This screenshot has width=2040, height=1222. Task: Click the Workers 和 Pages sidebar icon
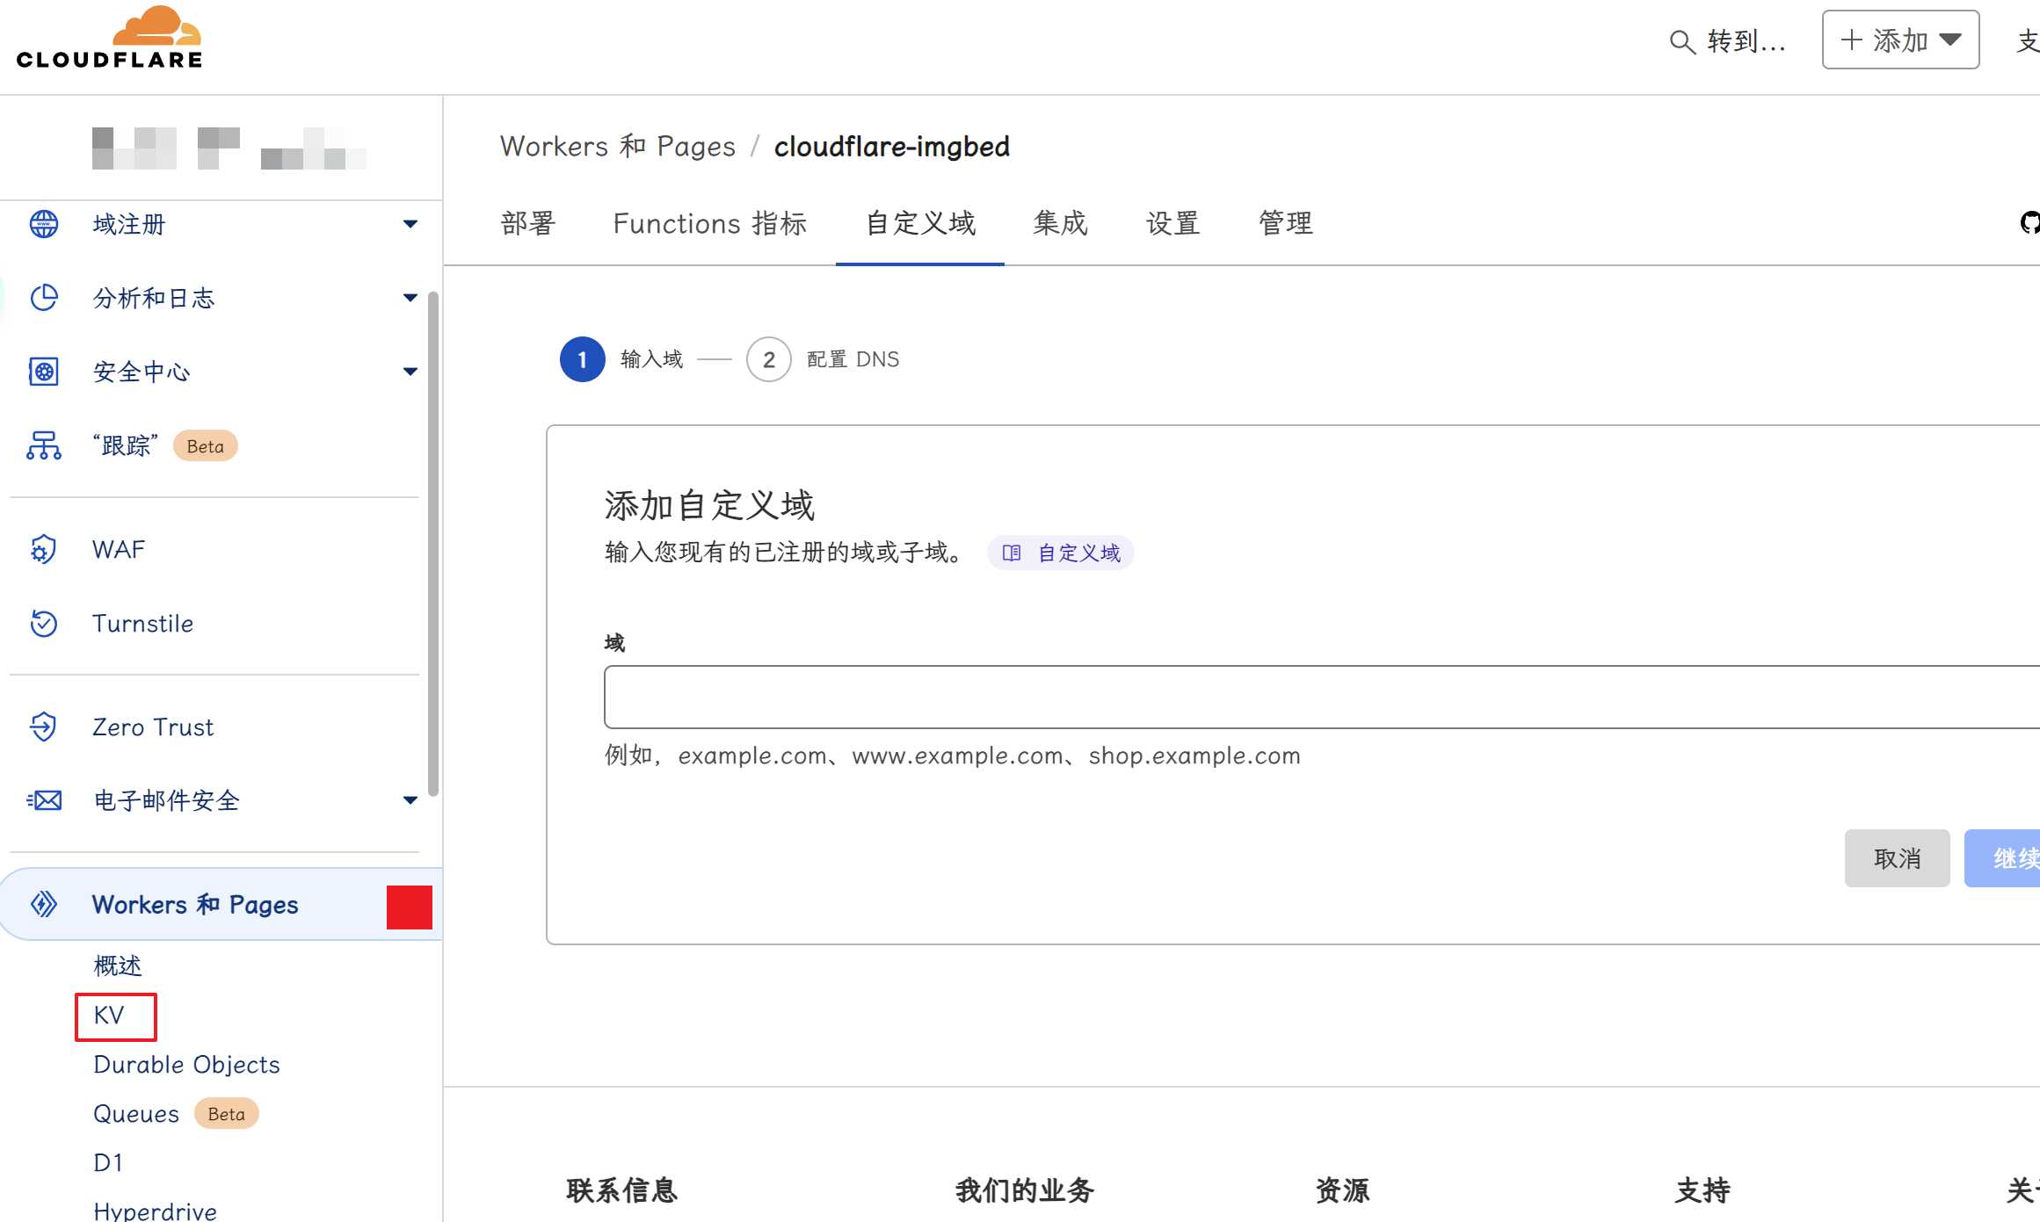[x=44, y=904]
